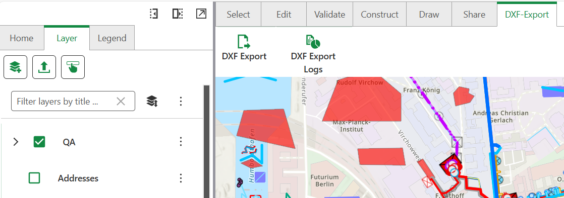
Task: Click the select layer interaction button
Action: (x=73, y=67)
